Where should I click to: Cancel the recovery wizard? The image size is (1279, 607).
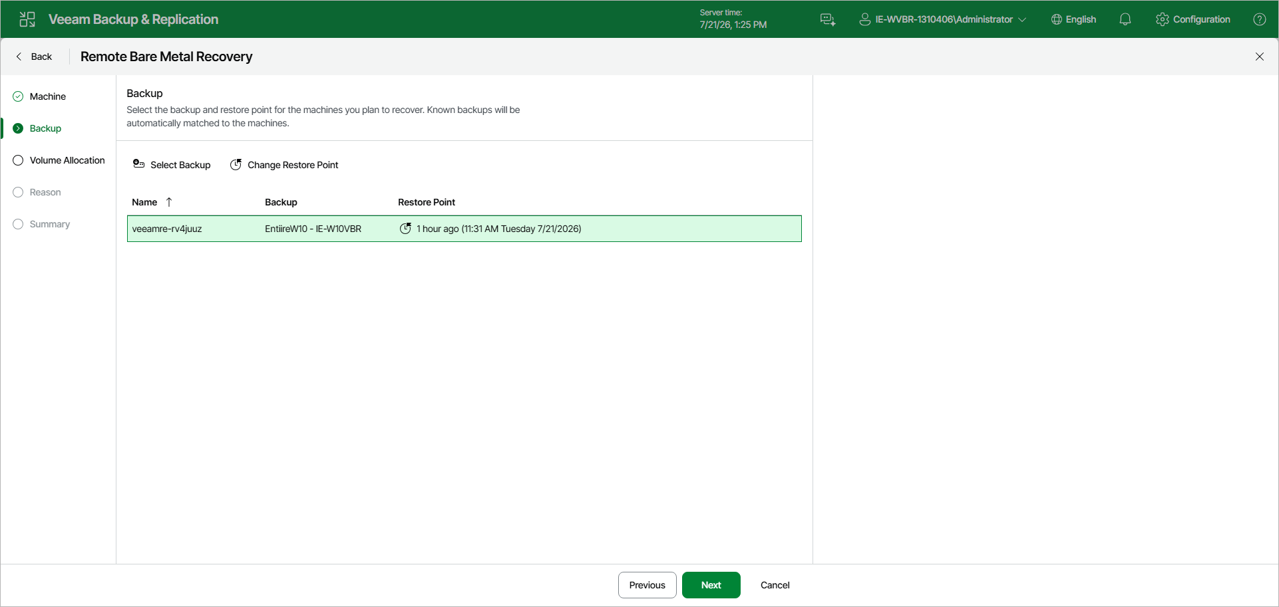[775, 585]
